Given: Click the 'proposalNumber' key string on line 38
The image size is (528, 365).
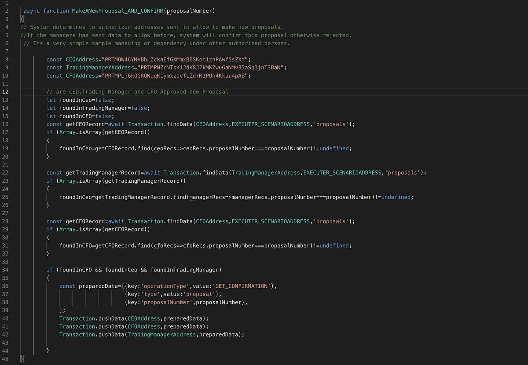Looking at the screenshot, I should coord(166,302).
